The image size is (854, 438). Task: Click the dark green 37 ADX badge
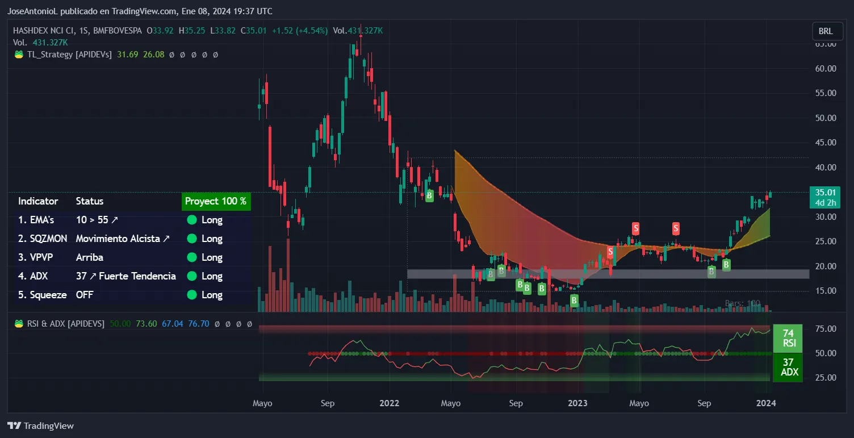coord(788,368)
